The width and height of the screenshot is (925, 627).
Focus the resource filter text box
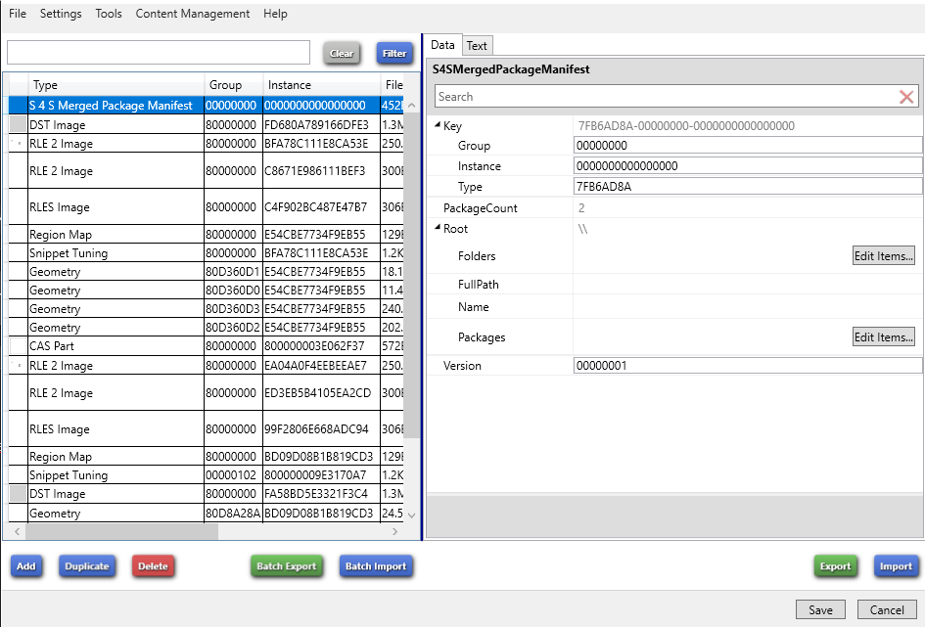tap(159, 53)
